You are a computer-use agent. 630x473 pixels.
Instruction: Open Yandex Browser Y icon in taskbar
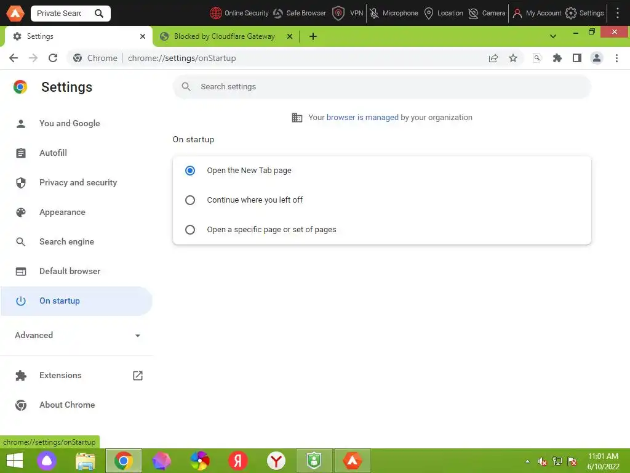coord(276,461)
